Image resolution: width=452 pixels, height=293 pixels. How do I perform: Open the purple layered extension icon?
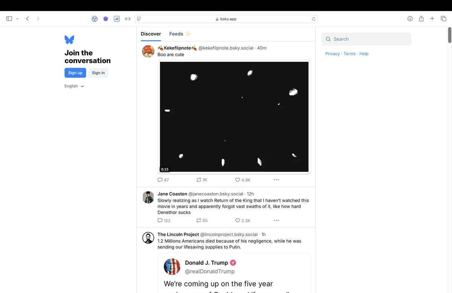(106, 19)
